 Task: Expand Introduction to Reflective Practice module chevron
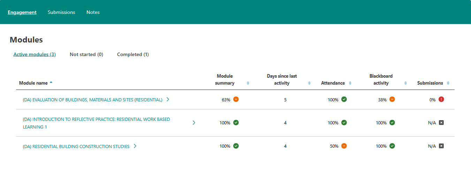point(194,123)
